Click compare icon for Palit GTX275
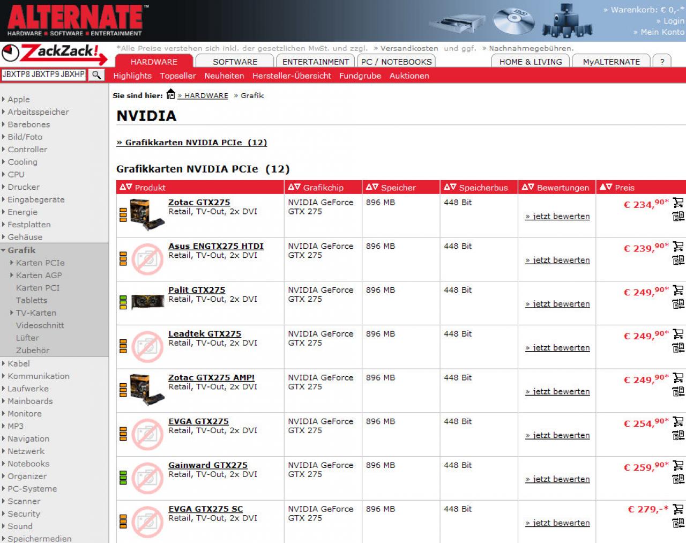The image size is (686, 543). 678,304
